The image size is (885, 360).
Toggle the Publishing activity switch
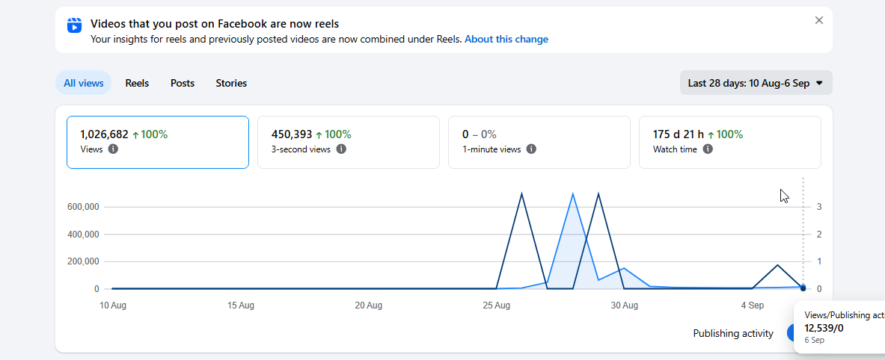pos(790,333)
